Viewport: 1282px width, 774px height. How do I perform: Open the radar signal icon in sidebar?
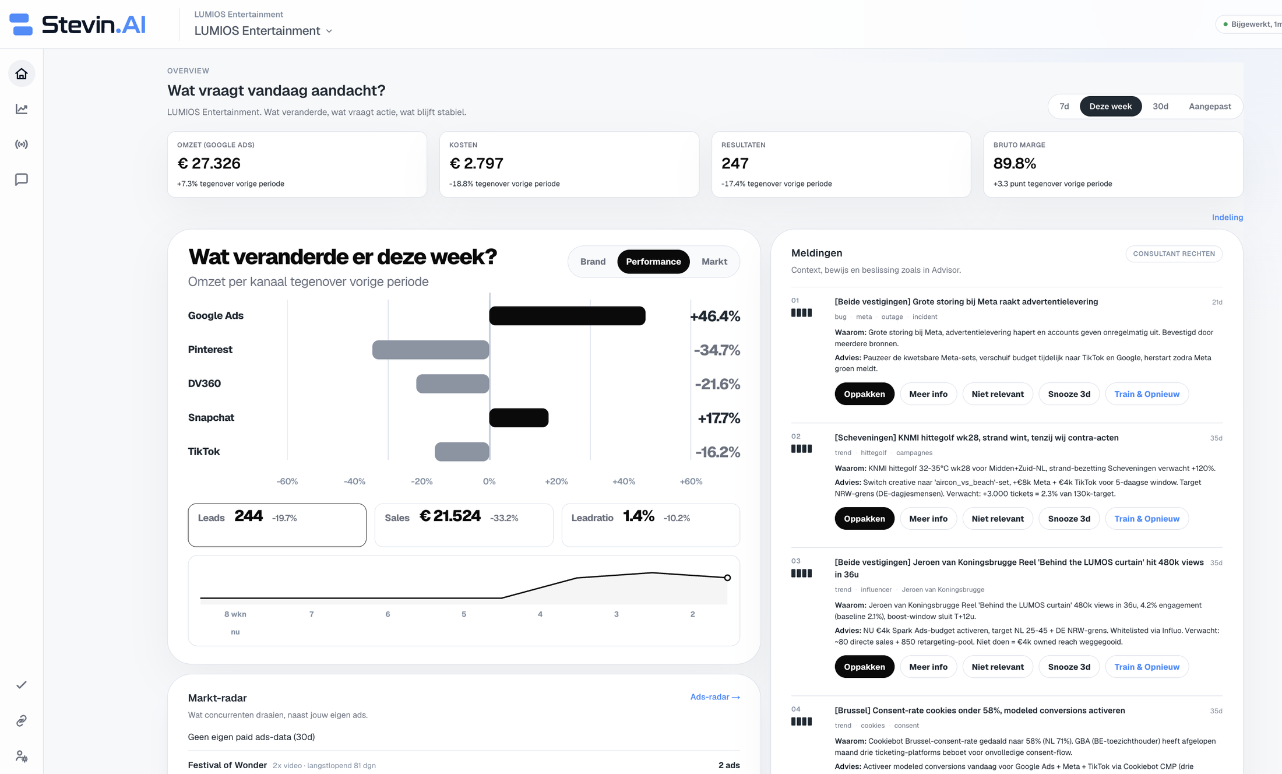point(22,144)
